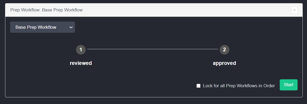
Task: Click the "reviewed" step label
Action: point(81,63)
